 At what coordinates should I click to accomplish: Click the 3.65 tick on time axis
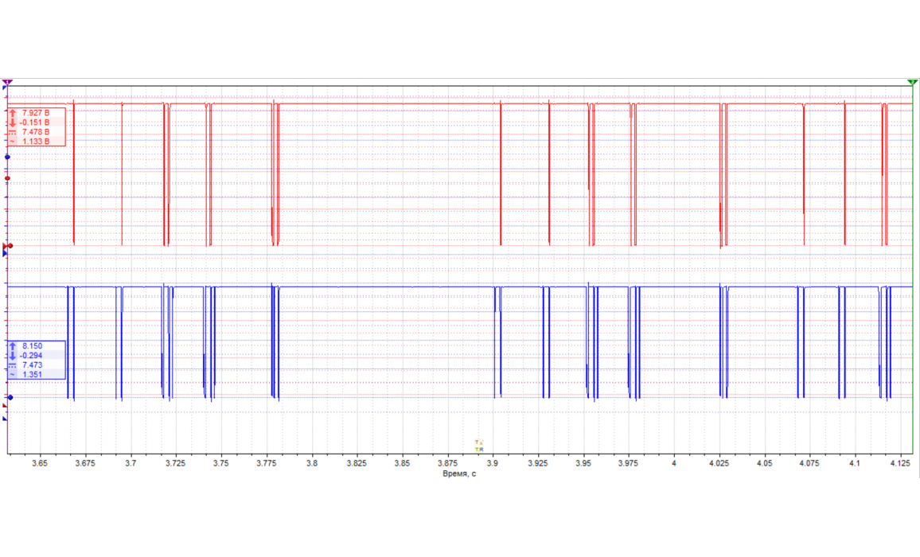pos(40,462)
